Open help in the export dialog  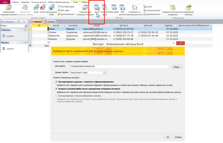coord(174,43)
